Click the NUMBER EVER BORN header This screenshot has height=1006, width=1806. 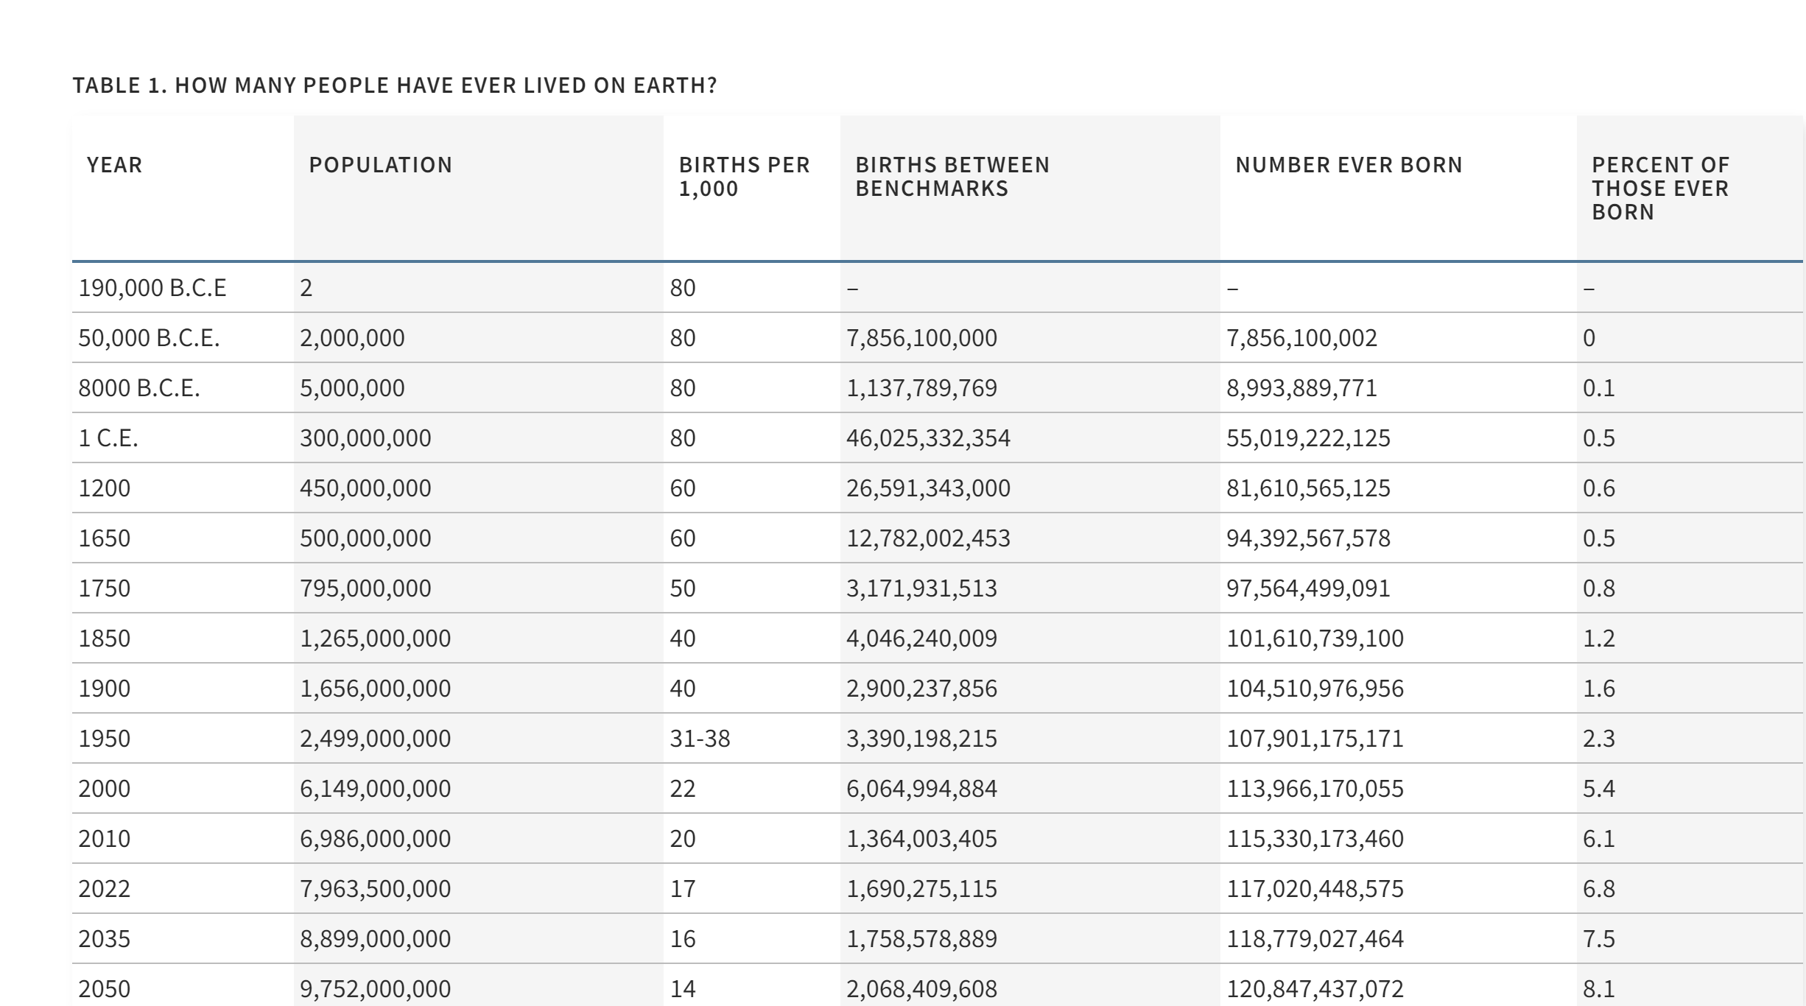(x=1349, y=165)
